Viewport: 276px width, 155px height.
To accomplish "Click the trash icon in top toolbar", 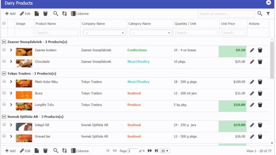I will tap(45, 13).
